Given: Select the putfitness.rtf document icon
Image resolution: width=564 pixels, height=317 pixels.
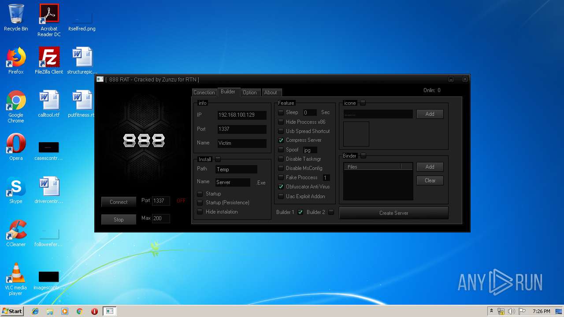Looking at the screenshot, I should pos(82,104).
